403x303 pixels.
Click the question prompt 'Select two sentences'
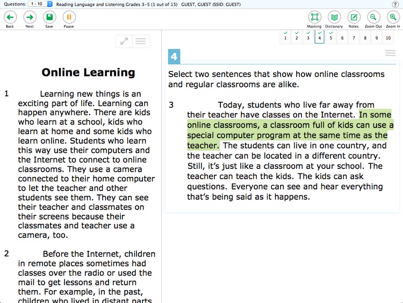(x=276, y=79)
